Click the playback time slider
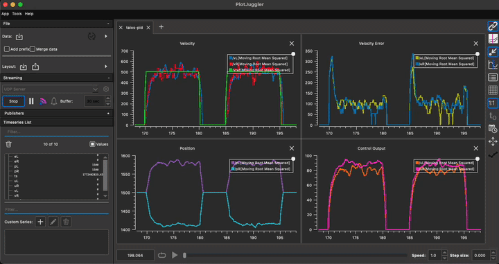 coord(295,255)
